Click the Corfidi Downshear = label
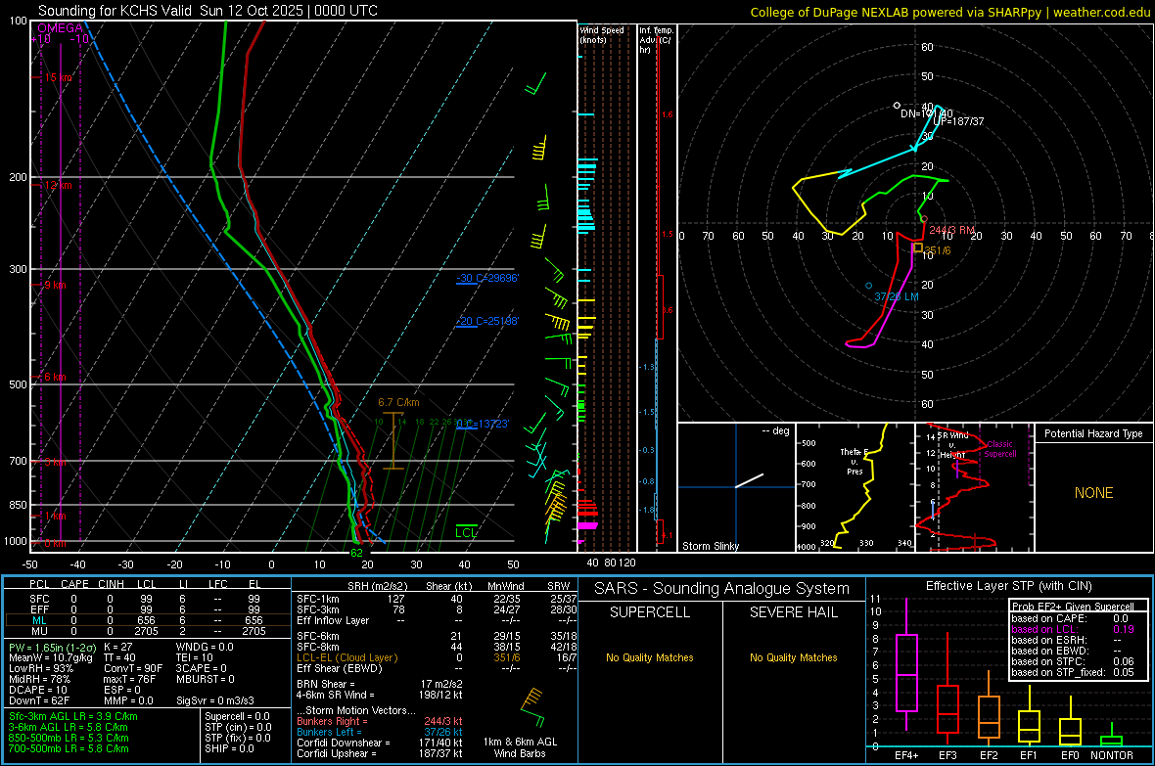This screenshot has width=1155, height=766. pyautogui.click(x=344, y=743)
